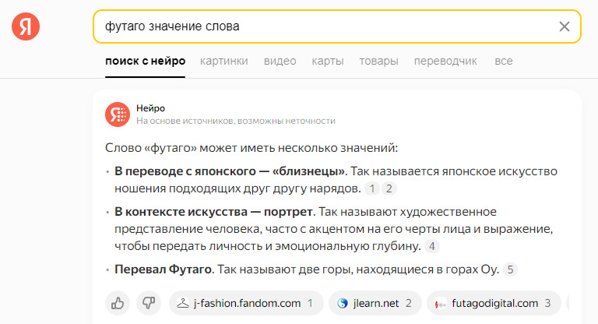
Task: Click the Neuro avatar icon
Action: tap(118, 114)
